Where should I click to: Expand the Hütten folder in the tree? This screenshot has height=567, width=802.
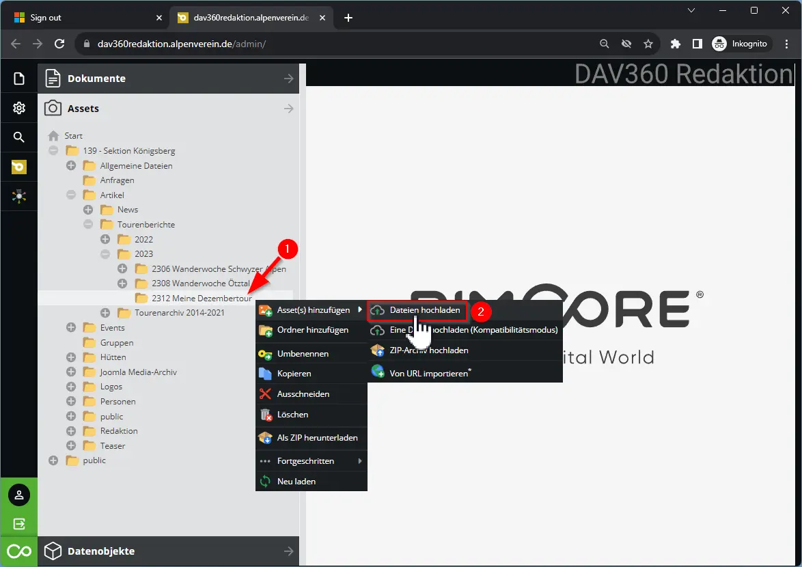click(71, 357)
